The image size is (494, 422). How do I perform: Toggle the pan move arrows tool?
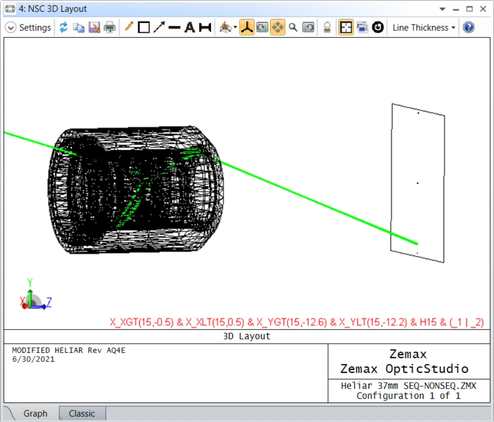coord(277,28)
